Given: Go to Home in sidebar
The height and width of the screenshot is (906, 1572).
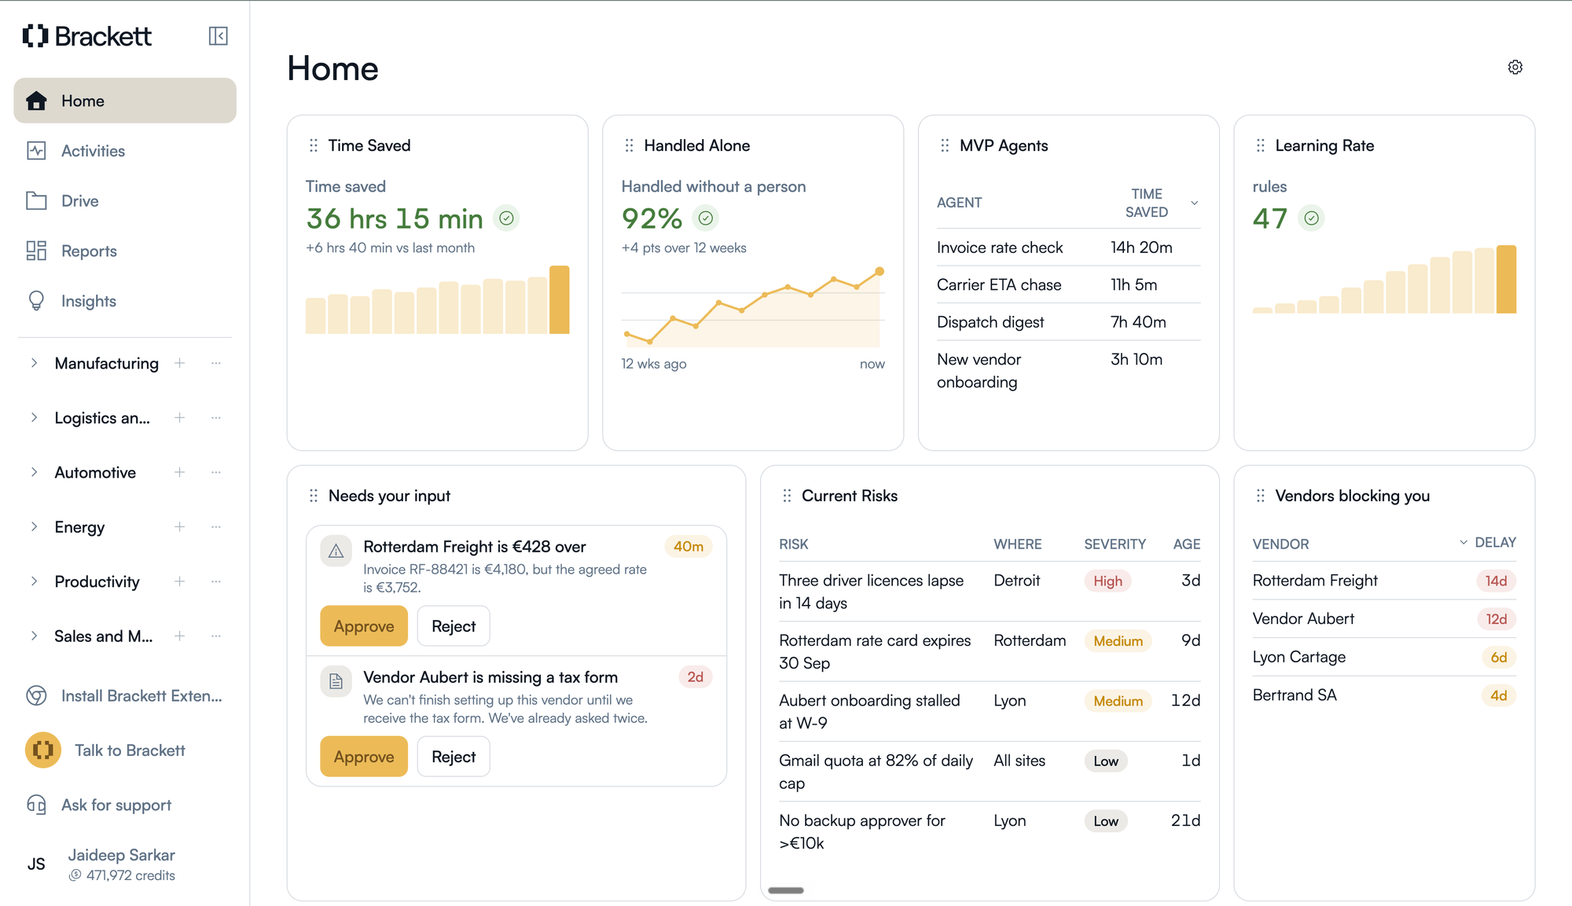Looking at the screenshot, I should [x=125, y=101].
